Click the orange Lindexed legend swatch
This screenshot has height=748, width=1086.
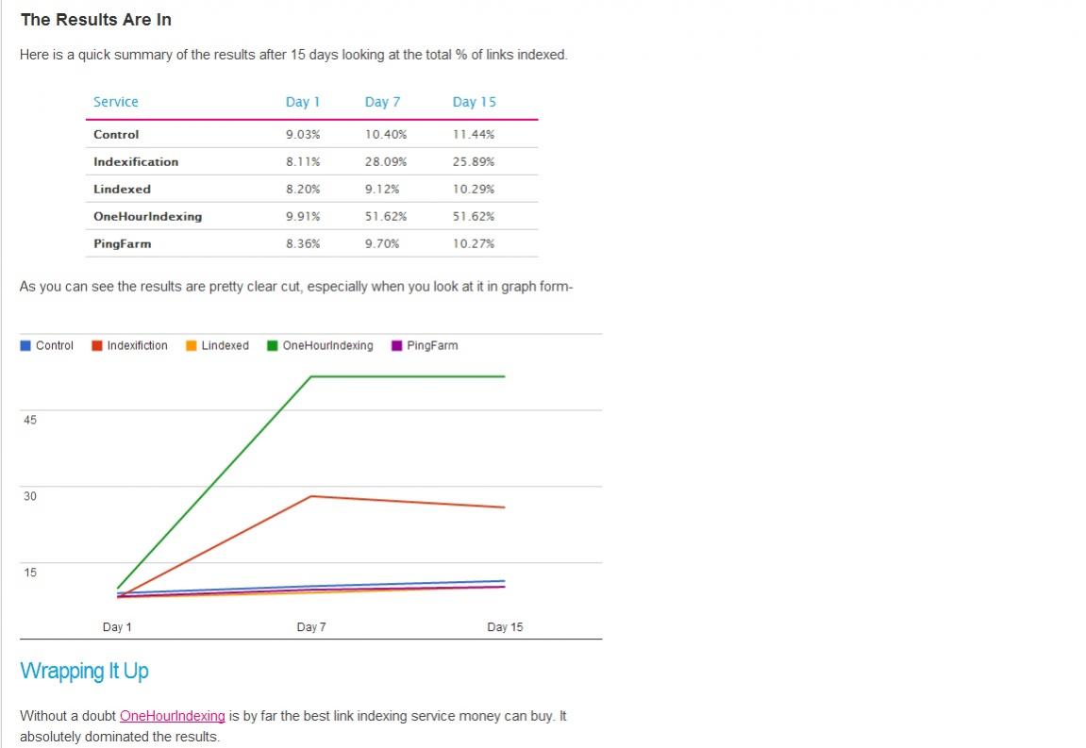[x=192, y=346]
